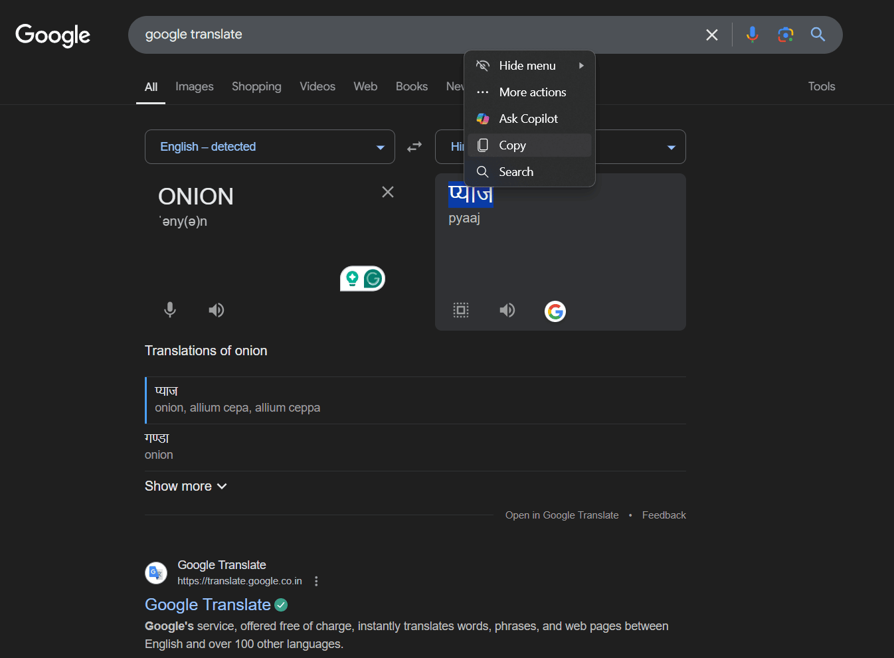Open the Google Translate result link
This screenshot has width=894, height=658.
click(208, 605)
